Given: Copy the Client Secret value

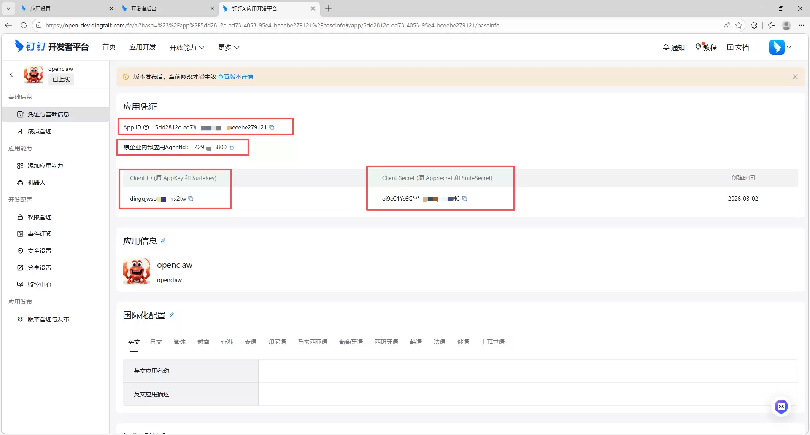Looking at the screenshot, I should [464, 199].
